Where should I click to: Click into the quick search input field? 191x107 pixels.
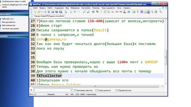pos(52,90)
